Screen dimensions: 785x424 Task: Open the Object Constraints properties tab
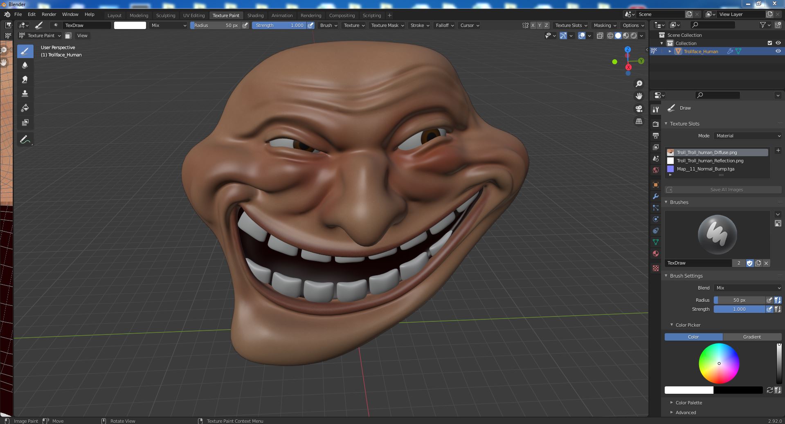click(656, 231)
